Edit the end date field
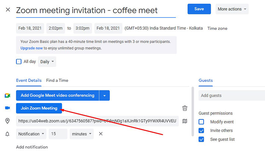The image size is (265, 155). click(x=108, y=28)
